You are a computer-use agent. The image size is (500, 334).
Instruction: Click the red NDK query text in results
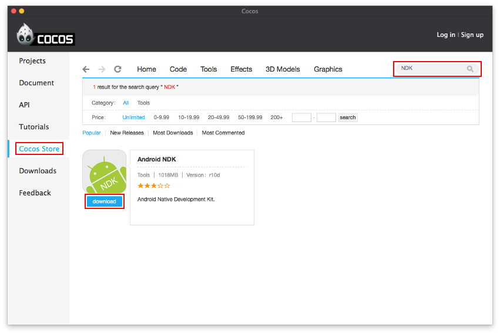coord(170,87)
